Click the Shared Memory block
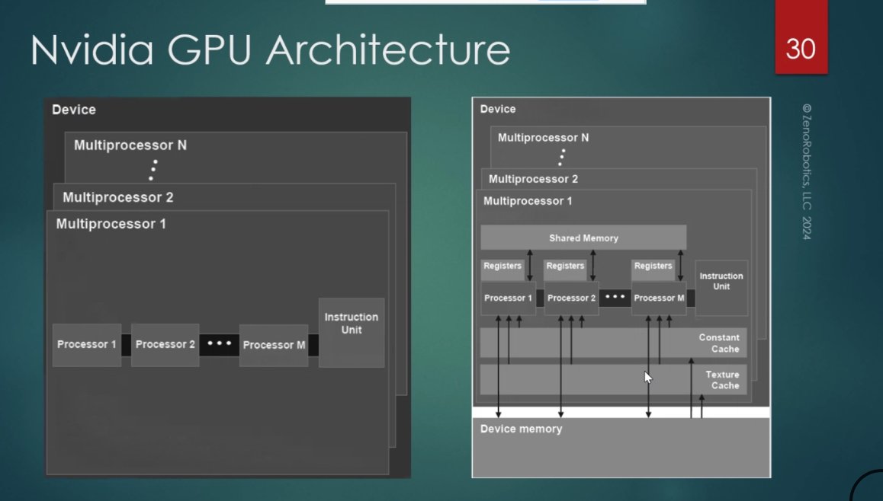Viewport: 883px width, 501px height. click(583, 238)
